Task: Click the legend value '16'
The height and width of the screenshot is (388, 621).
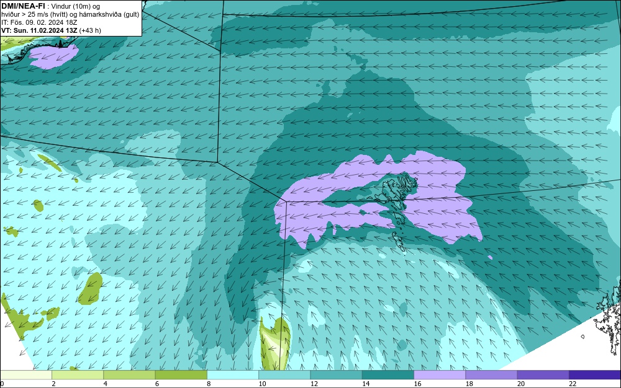Action: (417, 384)
